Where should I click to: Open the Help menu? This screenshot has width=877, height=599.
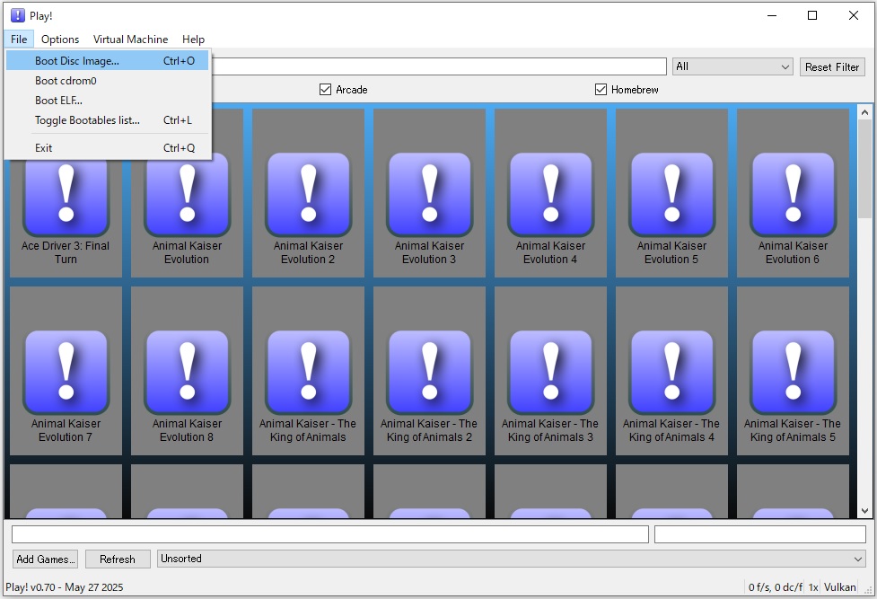[x=193, y=40]
